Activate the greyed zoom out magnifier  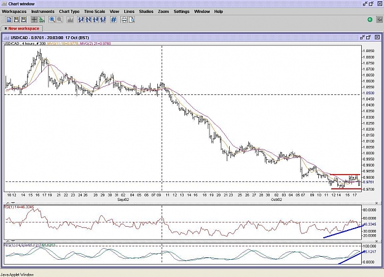click(60, 20)
